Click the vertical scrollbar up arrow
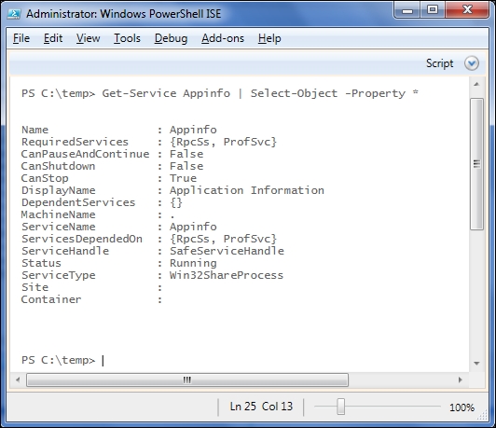Screen dimensions: 496x428 [476, 85]
